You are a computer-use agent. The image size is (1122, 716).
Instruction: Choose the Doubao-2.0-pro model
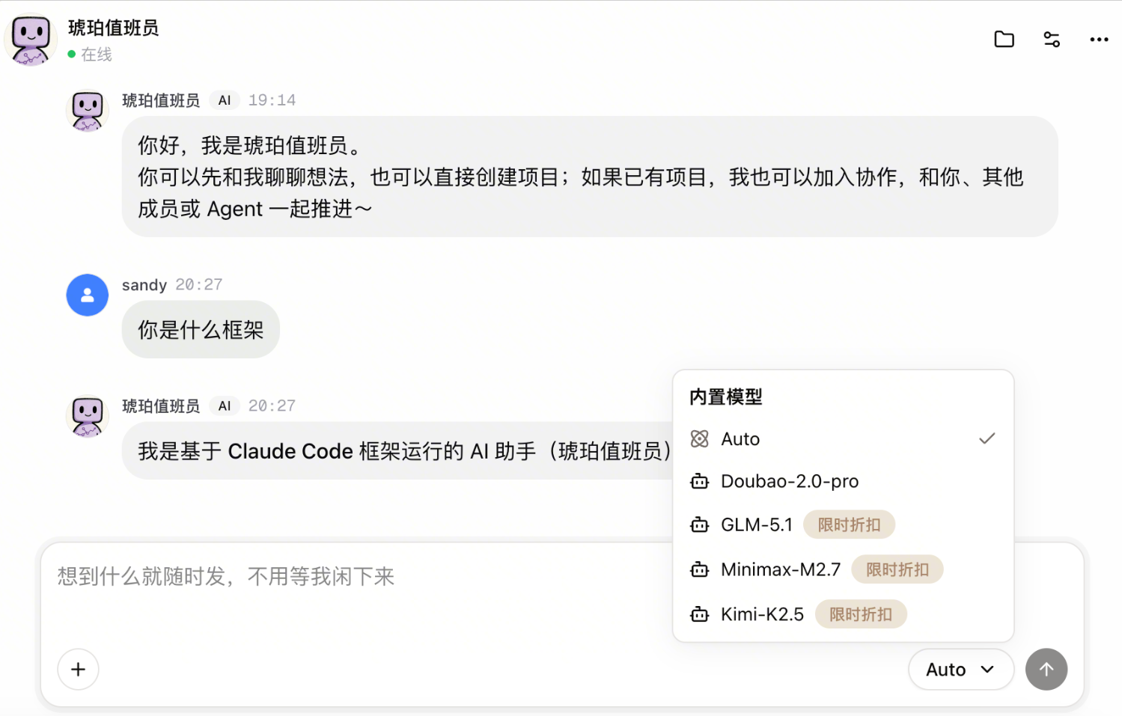tap(843, 481)
